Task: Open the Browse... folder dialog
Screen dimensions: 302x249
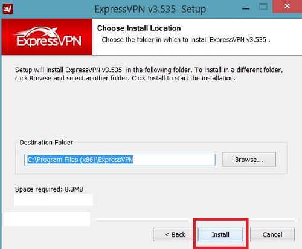Action: click(249, 160)
